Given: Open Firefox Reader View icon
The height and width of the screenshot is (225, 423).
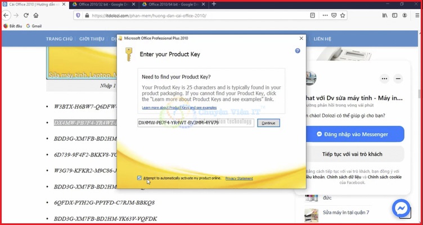Looking at the screenshot, I should click(313, 16).
